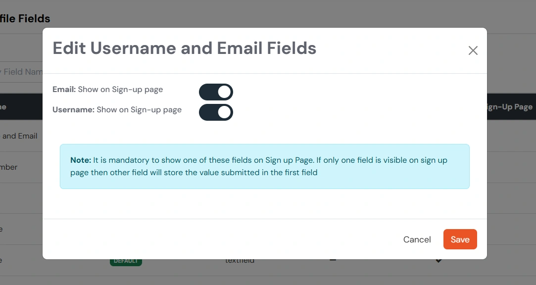
Task: Save the username and email settings
Action: tap(460, 239)
